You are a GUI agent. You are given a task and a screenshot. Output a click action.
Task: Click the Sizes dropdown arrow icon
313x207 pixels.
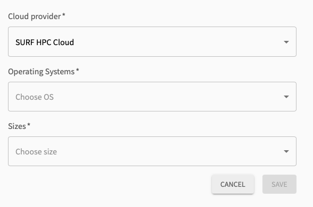coord(286,151)
